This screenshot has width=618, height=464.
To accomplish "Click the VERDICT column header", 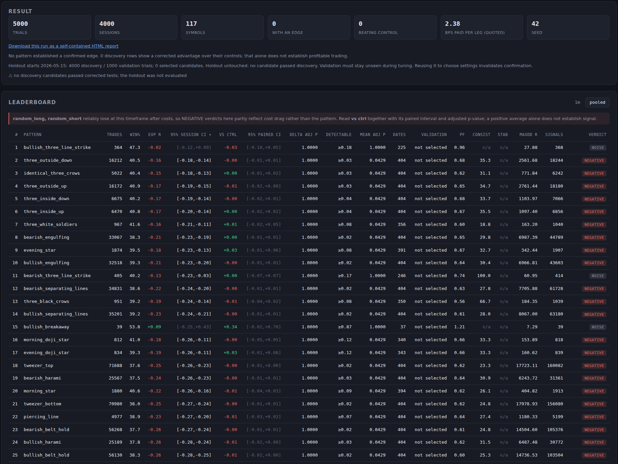I will 597,135.
